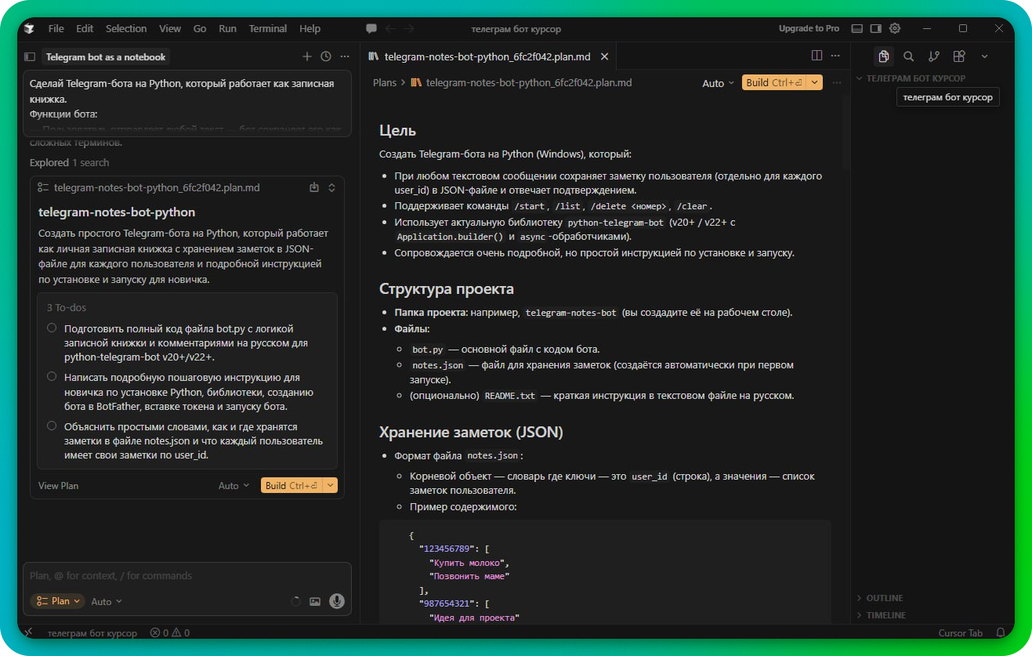Viewport: 1032px width, 656px height.
Task: Open the Auto model dropdown in the chat input
Action: point(107,602)
